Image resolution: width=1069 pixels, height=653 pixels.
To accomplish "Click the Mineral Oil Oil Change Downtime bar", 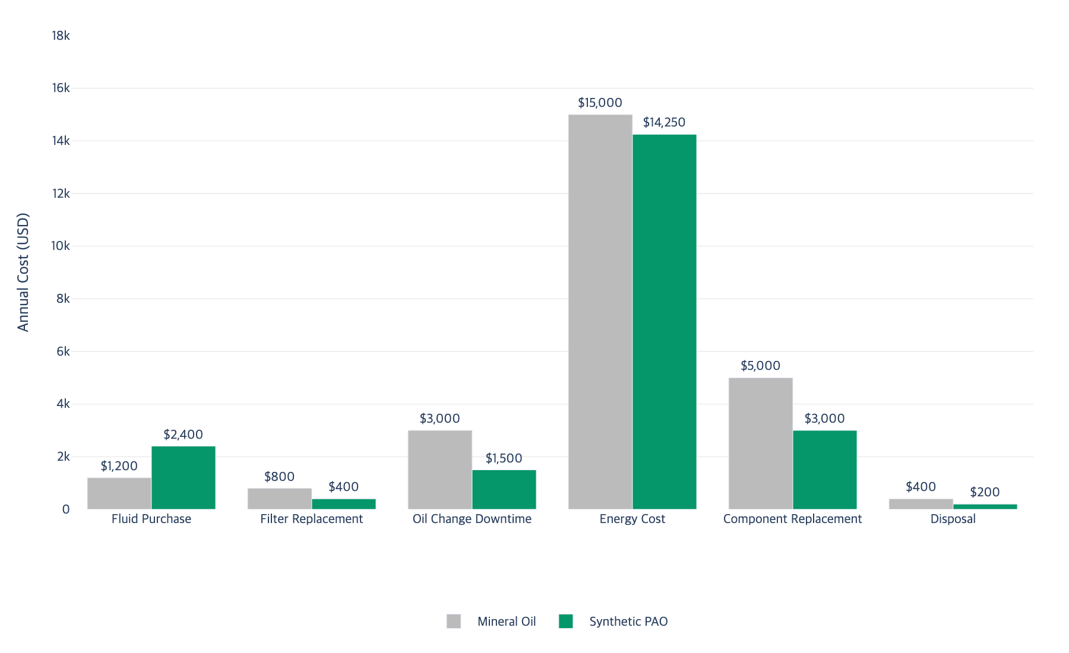I will [x=440, y=470].
